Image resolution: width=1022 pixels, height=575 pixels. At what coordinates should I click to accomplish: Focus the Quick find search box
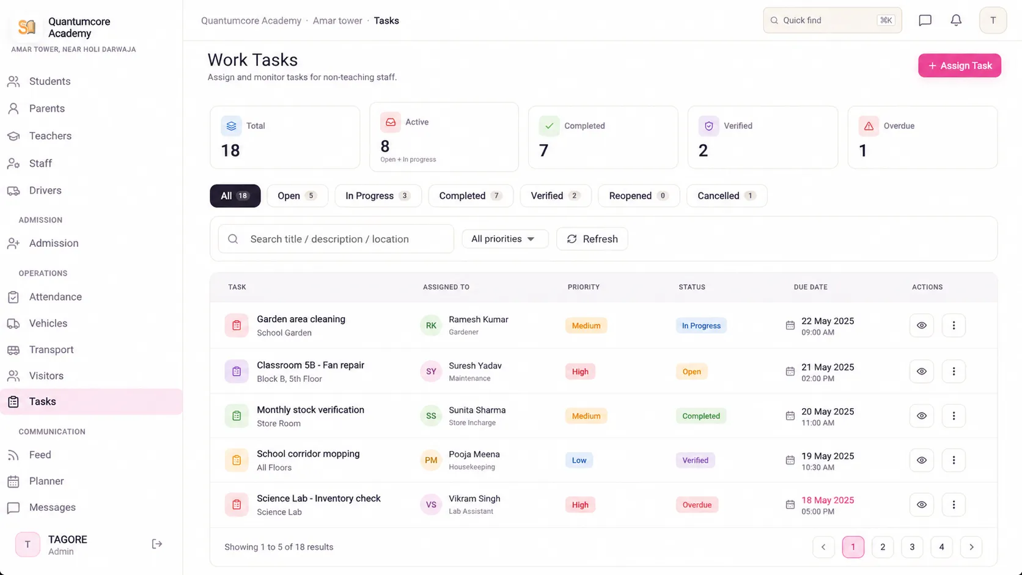coord(833,20)
